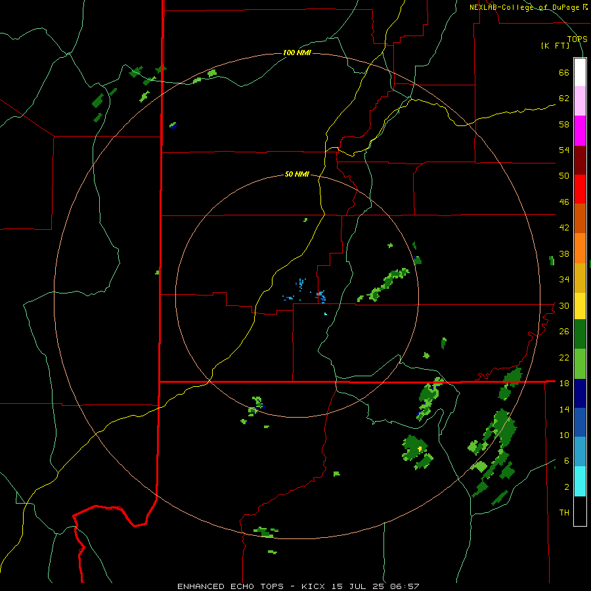Viewport: 591px width, 591px height.
Task: Click the "62" scale label
Action: [564, 98]
